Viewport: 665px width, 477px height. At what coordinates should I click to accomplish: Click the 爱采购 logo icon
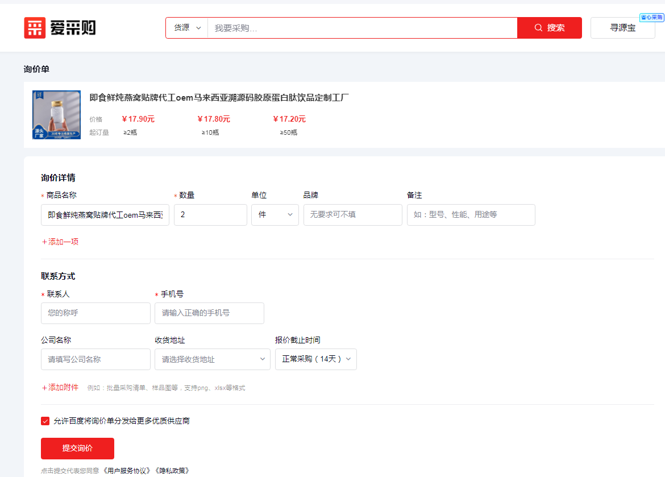pos(35,28)
